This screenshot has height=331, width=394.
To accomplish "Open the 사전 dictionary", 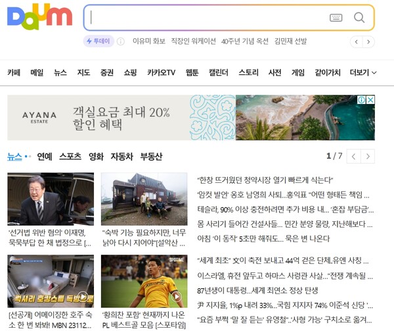I will tap(275, 73).
